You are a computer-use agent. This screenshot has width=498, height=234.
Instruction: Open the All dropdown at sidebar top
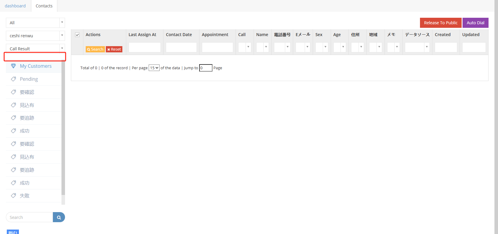click(35, 23)
